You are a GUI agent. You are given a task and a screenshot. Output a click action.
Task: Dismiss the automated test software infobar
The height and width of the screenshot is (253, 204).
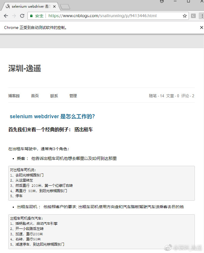(202, 27)
